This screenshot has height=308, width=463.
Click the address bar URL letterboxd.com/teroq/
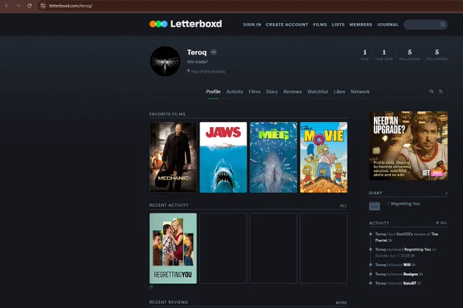pos(71,5)
